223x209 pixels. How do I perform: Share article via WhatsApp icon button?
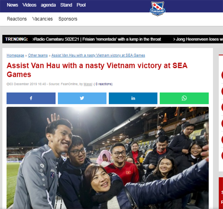[184, 98]
